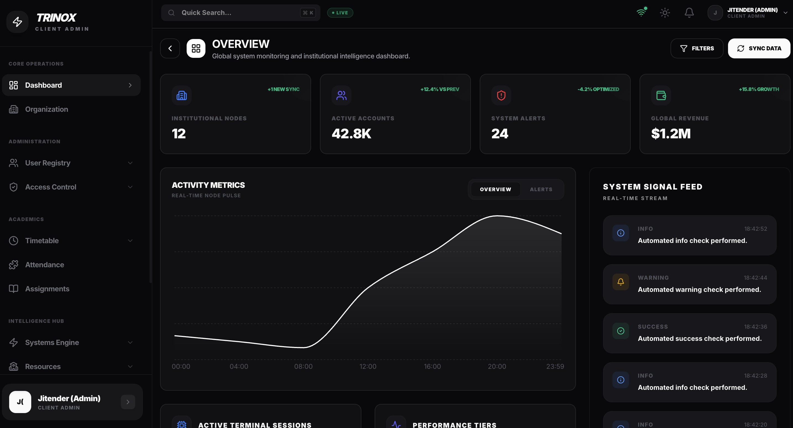Click the System Alerts shield icon
The width and height of the screenshot is (793, 428).
(501, 95)
